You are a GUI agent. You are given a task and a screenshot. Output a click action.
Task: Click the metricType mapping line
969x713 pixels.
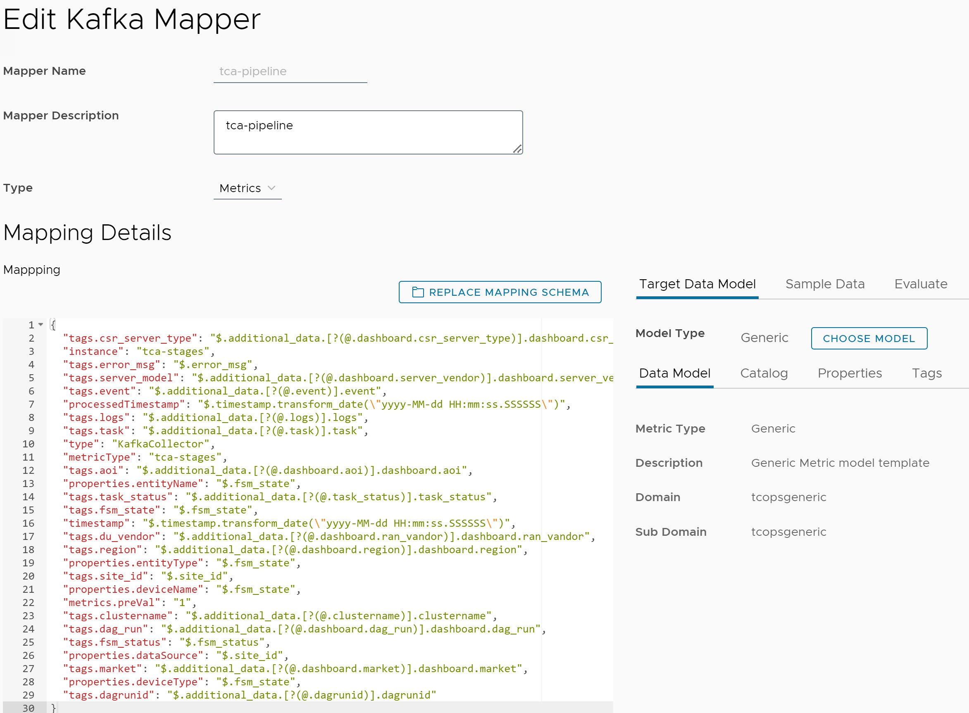point(145,457)
